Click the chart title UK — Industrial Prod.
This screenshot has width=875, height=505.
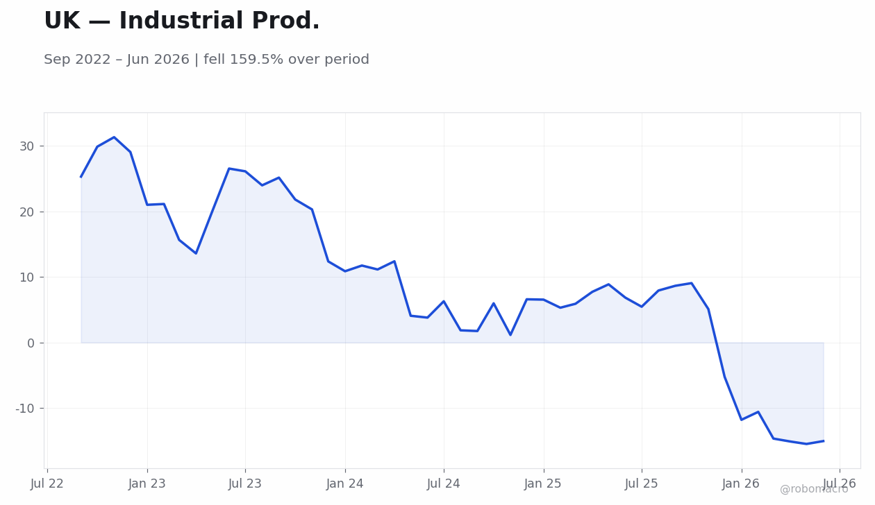tap(182, 22)
